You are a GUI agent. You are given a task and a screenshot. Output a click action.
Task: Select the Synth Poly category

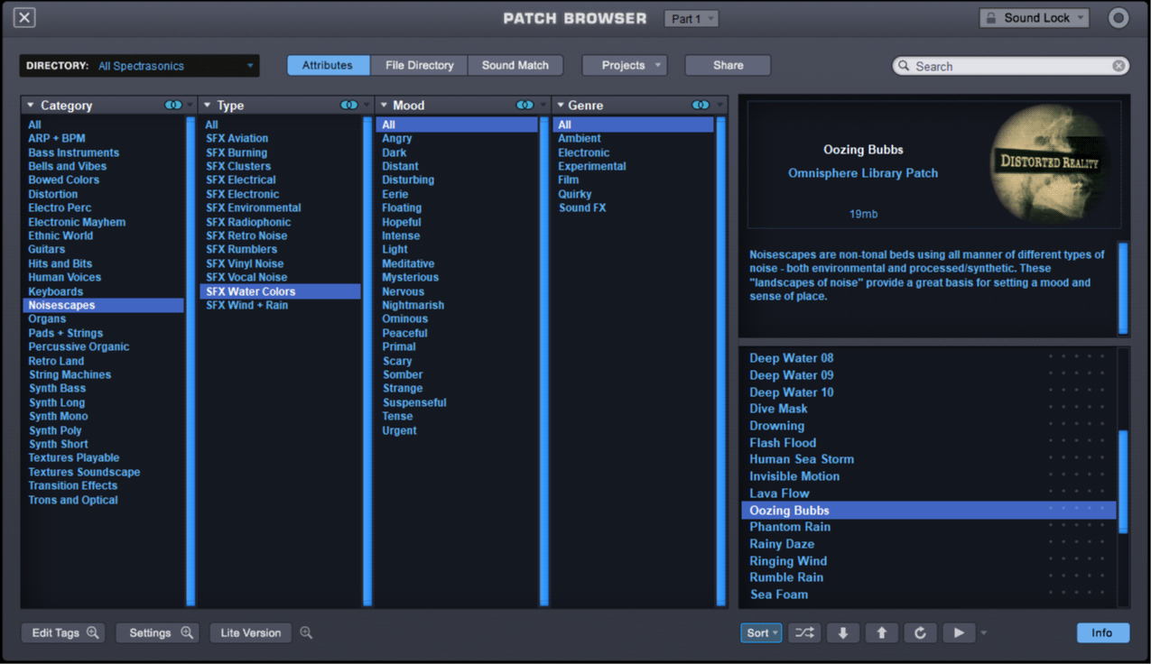(x=55, y=430)
